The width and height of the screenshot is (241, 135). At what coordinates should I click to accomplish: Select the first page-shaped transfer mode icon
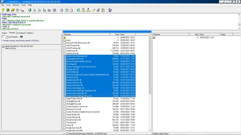click(x=61, y=10)
